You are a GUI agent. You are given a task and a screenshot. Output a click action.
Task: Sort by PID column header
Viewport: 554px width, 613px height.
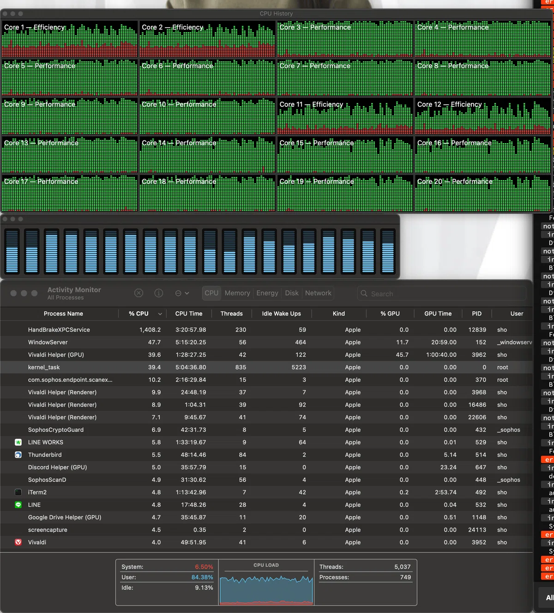click(x=476, y=314)
